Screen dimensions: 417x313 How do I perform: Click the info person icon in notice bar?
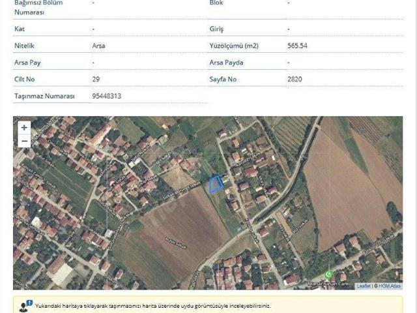(x=25, y=306)
